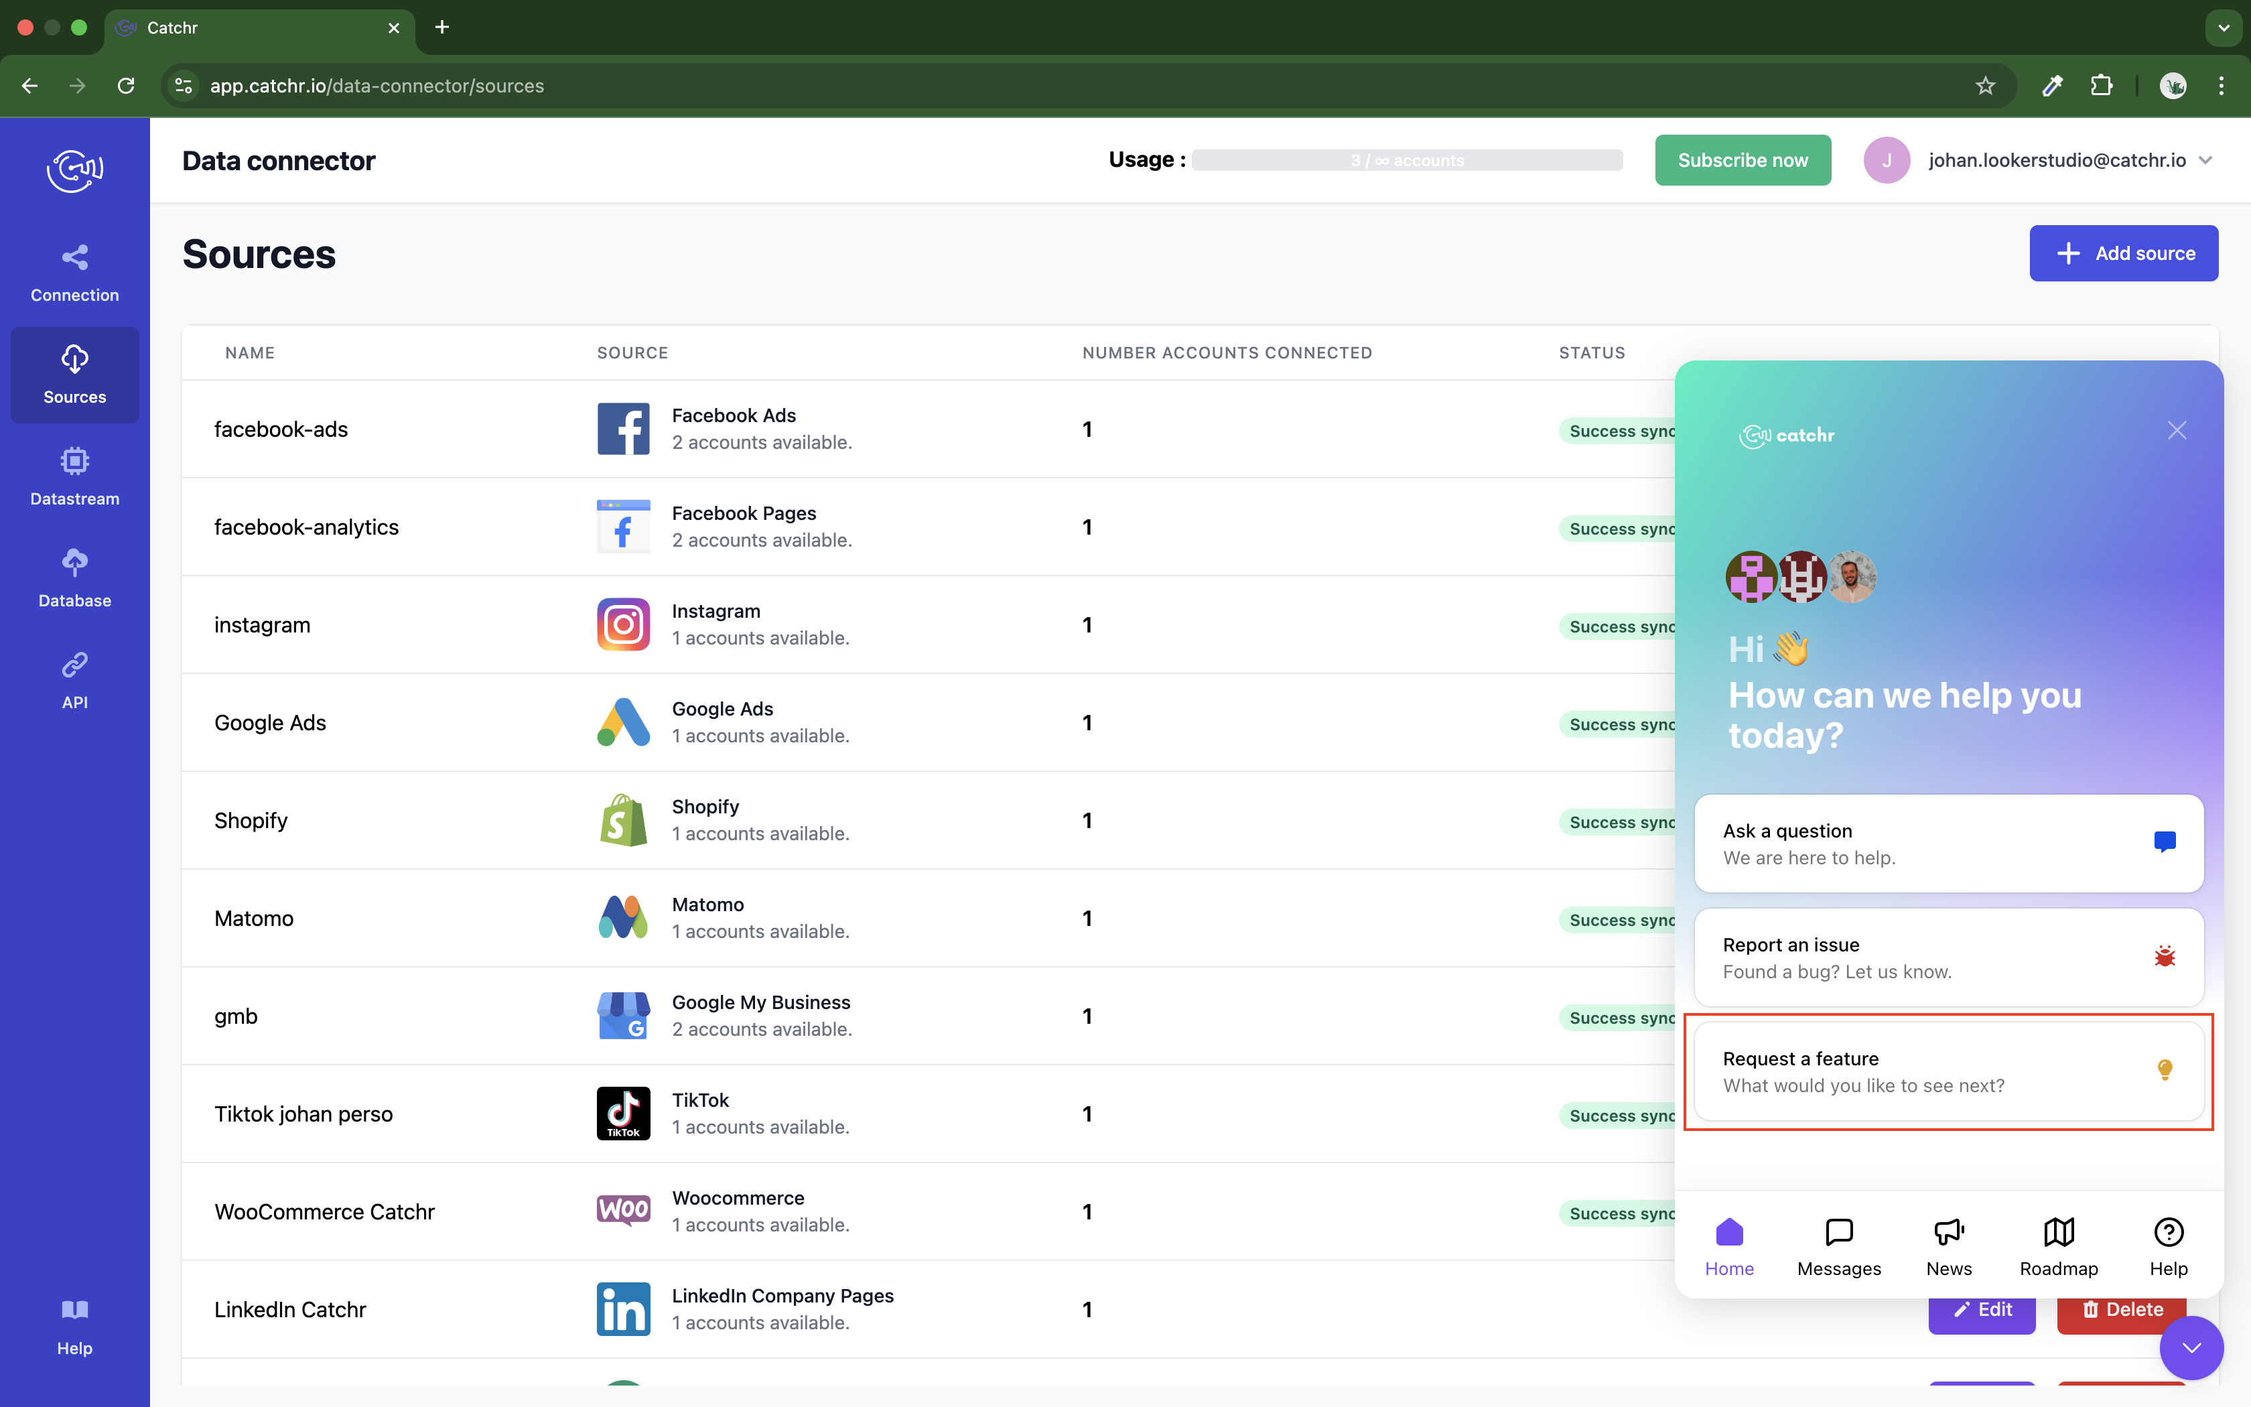The image size is (2251, 1407).
Task: Click NUMBER ACCOUNTS CONNECTED column header
Action: pyautogui.click(x=1227, y=352)
